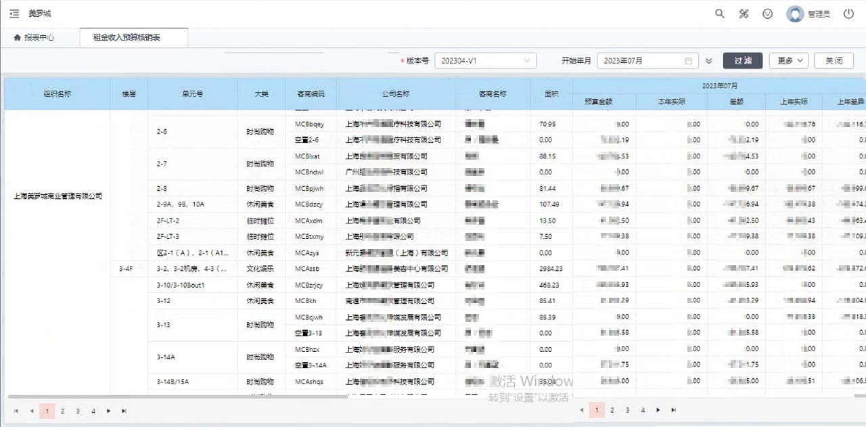Screen dimensions: 866x427
Task: Click the 关闭 button
Action: [x=834, y=61]
